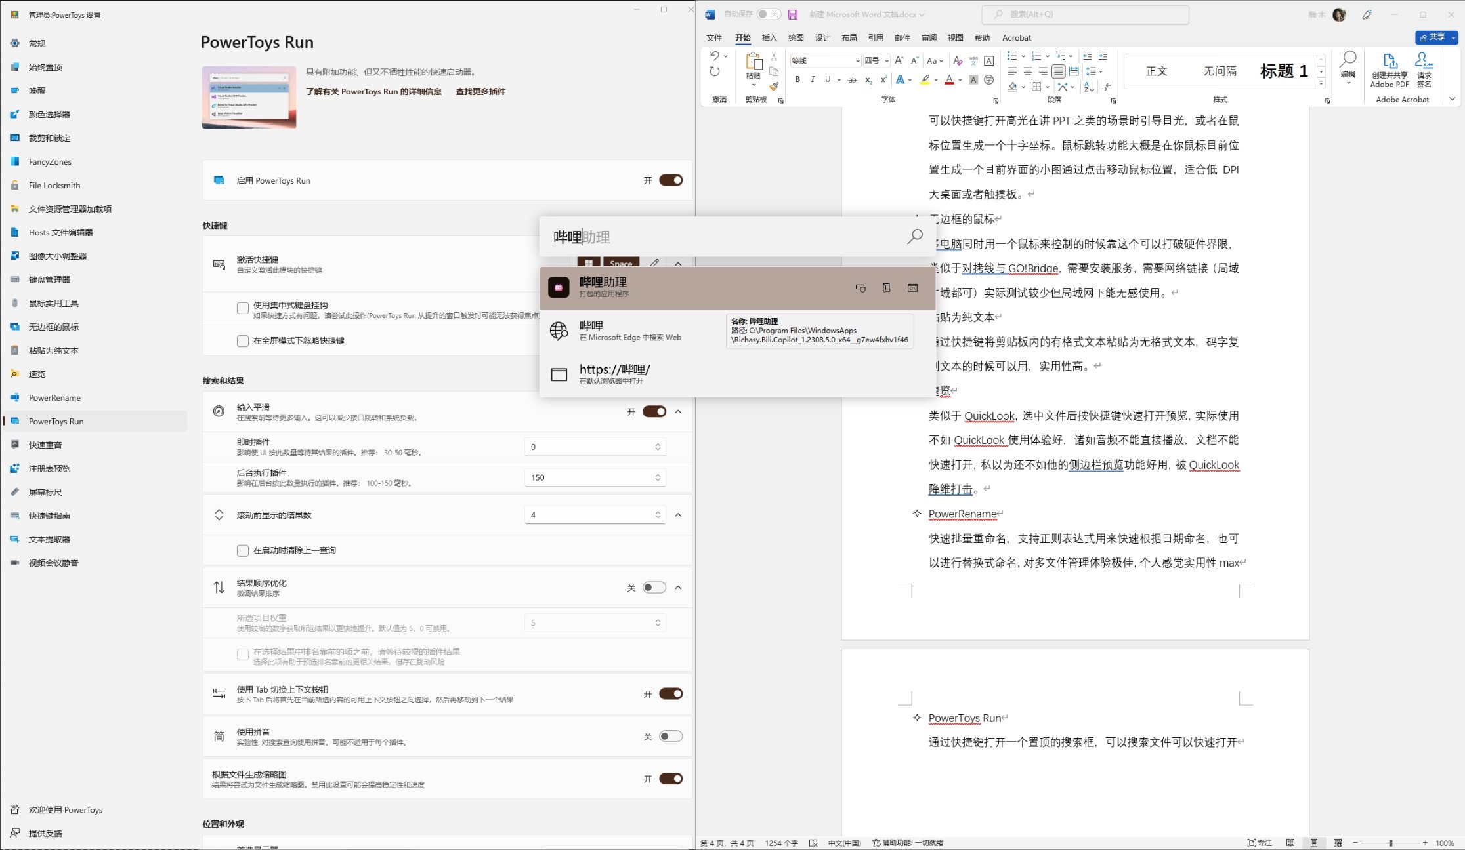Click the Word undo arrow
Screen dimensions: 1465x850
pyautogui.click(x=715, y=56)
